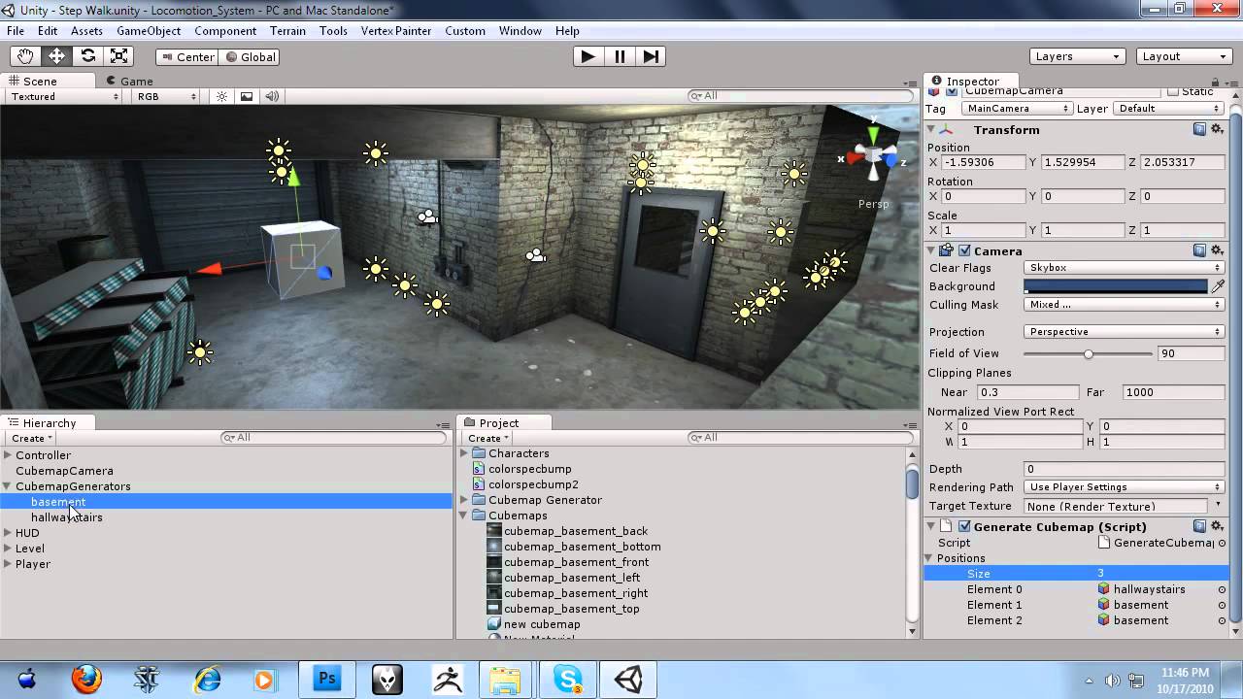Image resolution: width=1243 pixels, height=699 pixels.
Task: Open Camera component gear menu
Action: (x=1217, y=250)
